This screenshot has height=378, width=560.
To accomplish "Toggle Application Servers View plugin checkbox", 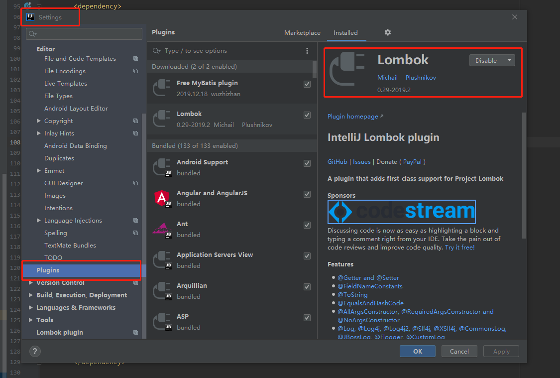I will [x=307, y=256].
